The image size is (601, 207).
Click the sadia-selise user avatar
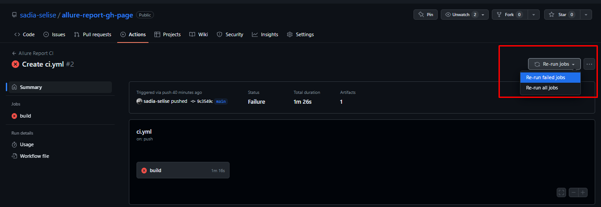point(140,101)
